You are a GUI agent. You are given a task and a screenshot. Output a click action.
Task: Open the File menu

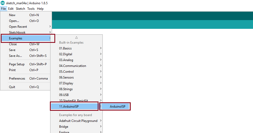pyautogui.click(x=3, y=9)
